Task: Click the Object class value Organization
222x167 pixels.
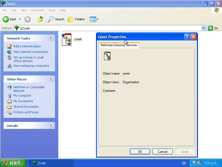Action: pyautogui.click(x=131, y=82)
